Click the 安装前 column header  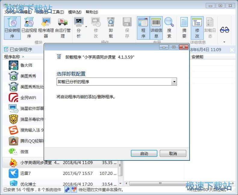197,57
